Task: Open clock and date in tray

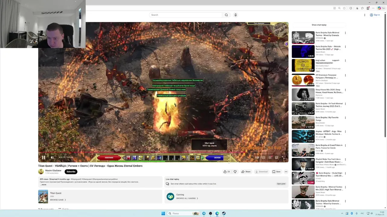Action: pos(380,213)
